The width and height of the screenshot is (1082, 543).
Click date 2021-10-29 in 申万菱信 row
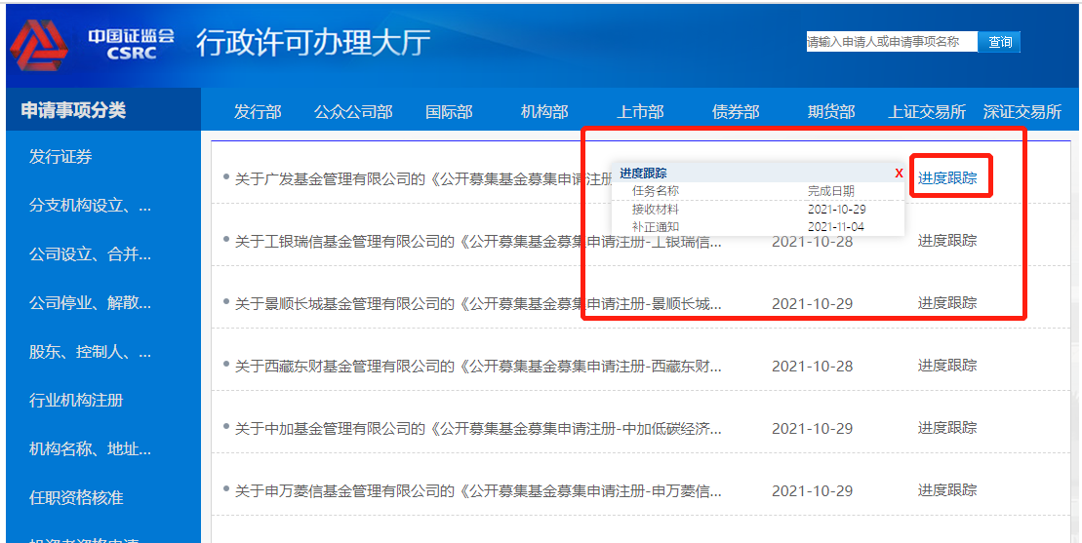(812, 491)
